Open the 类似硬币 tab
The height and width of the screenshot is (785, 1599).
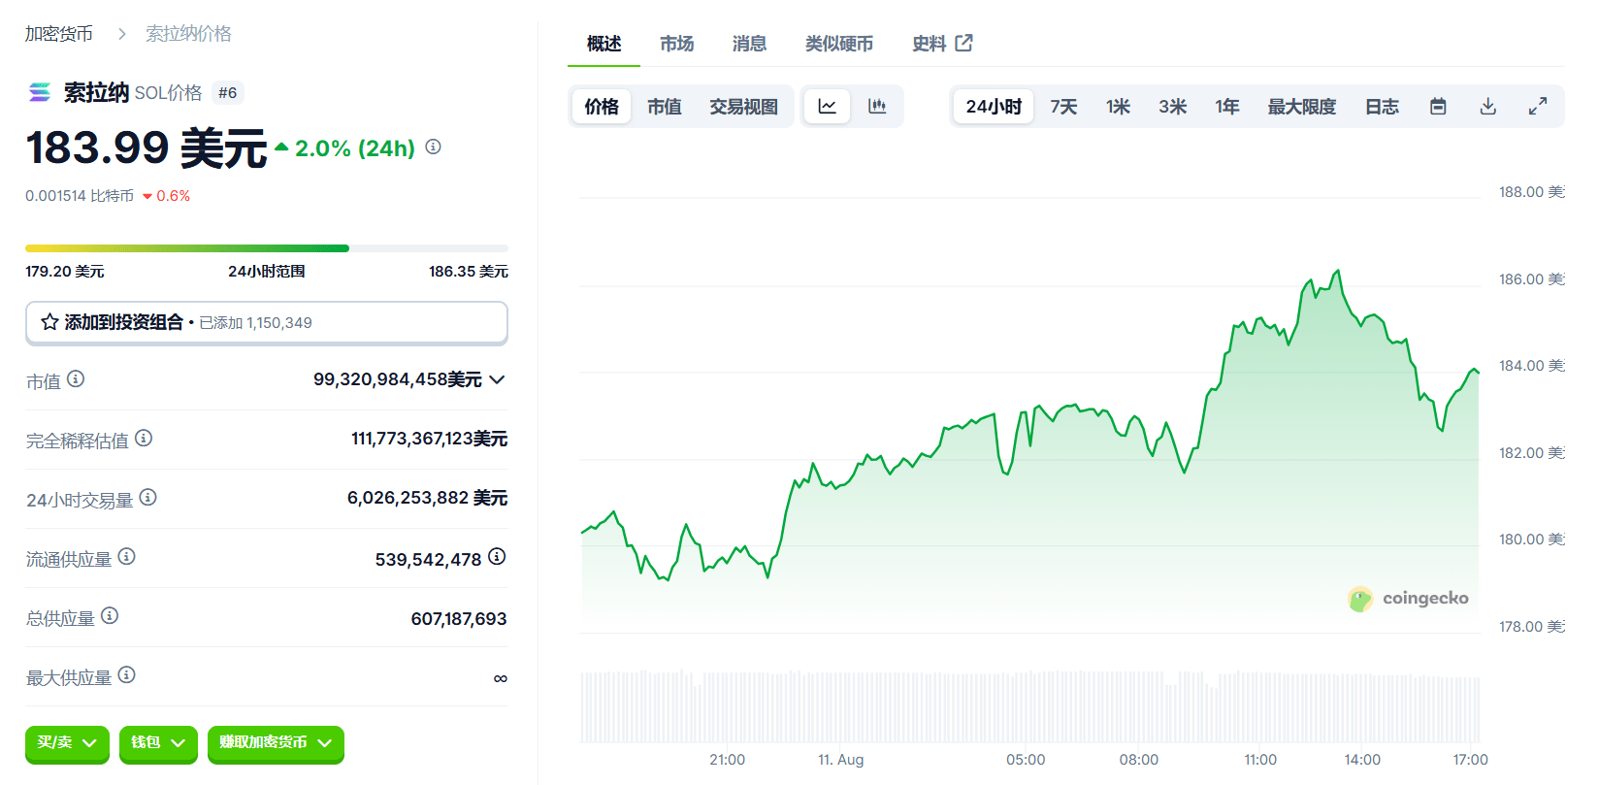point(839,44)
